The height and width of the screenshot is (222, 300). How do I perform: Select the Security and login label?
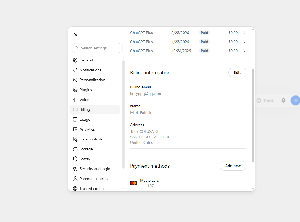pos(95,169)
